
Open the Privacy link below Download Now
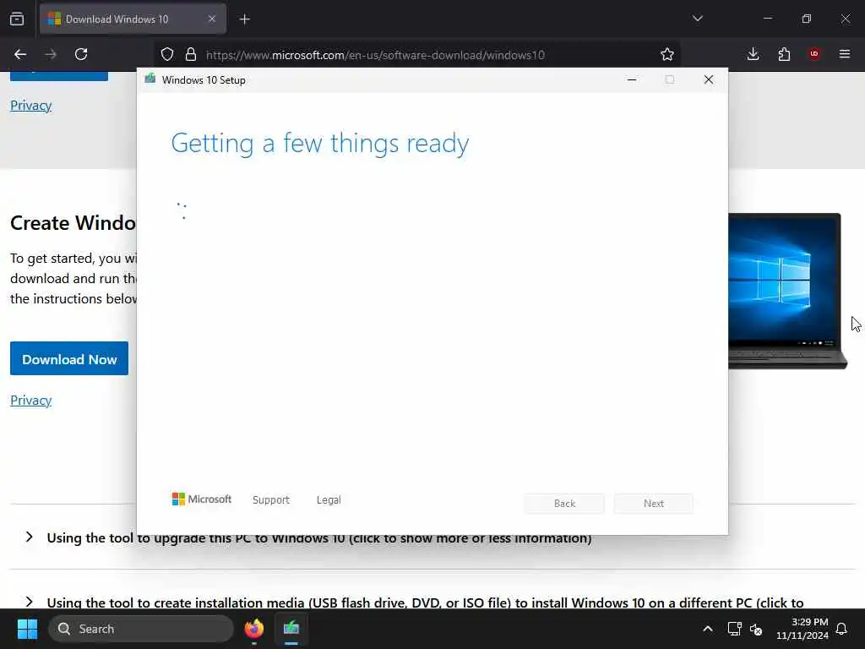tap(31, 400)
